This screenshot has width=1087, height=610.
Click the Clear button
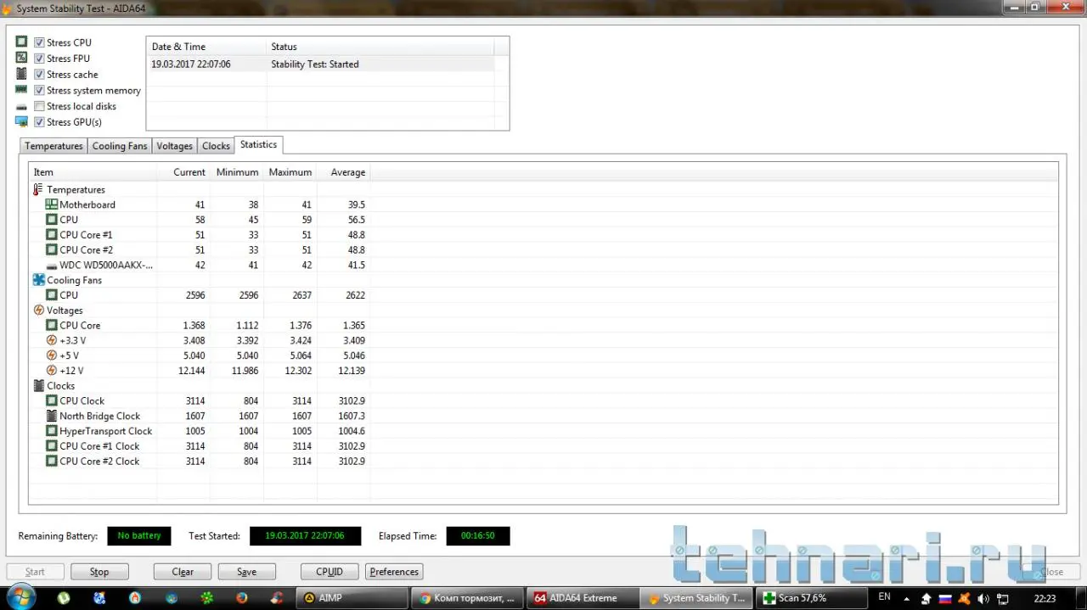[x=183, y=572]
